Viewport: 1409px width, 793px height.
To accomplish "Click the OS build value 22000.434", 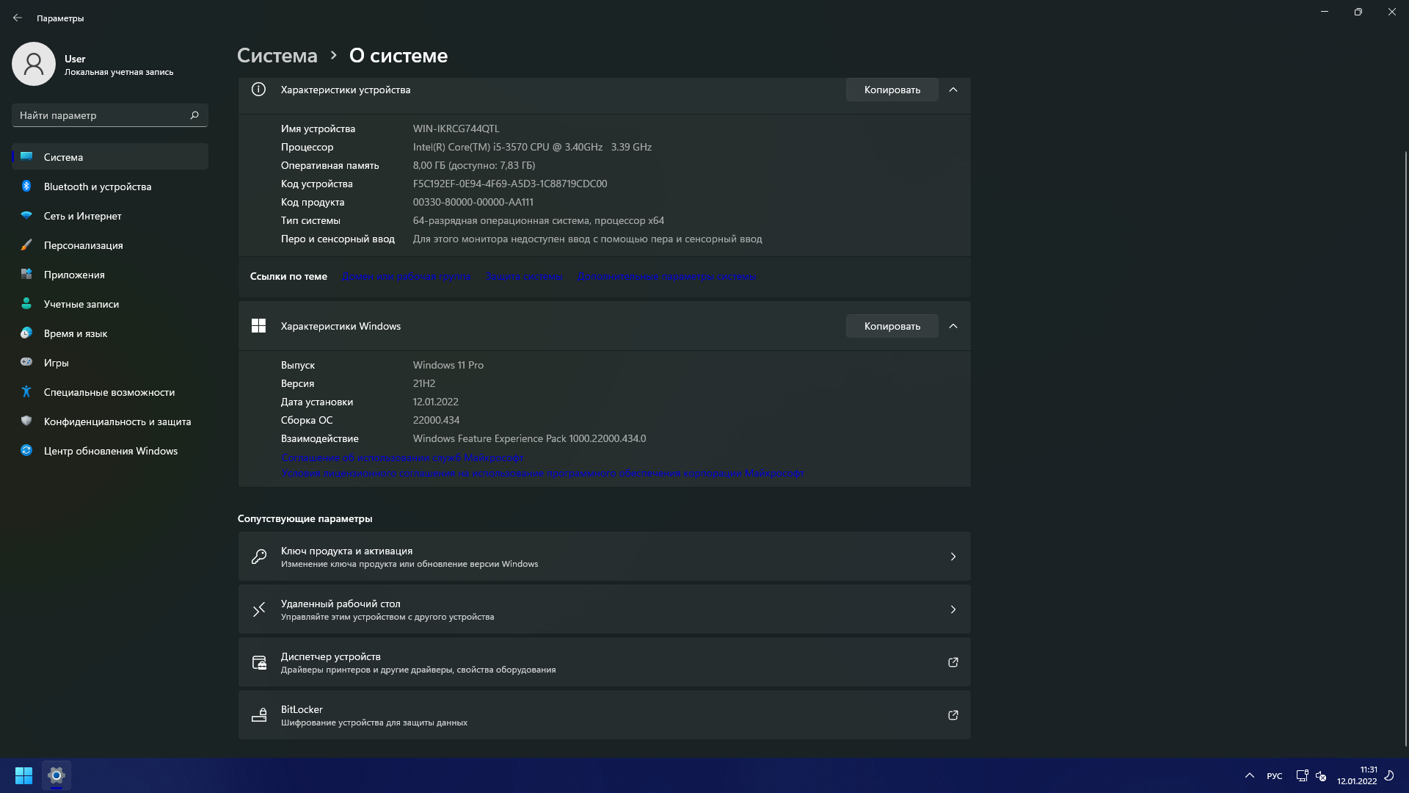I will [x=436, y=420].
